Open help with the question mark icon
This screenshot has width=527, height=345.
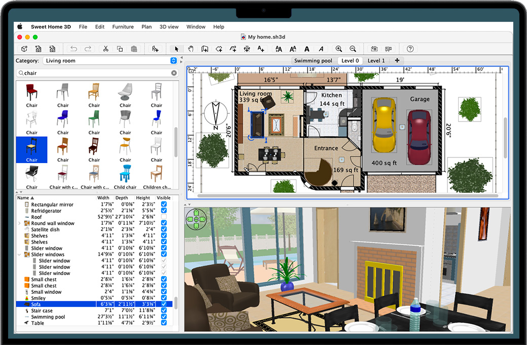click(x=410, y=49)
